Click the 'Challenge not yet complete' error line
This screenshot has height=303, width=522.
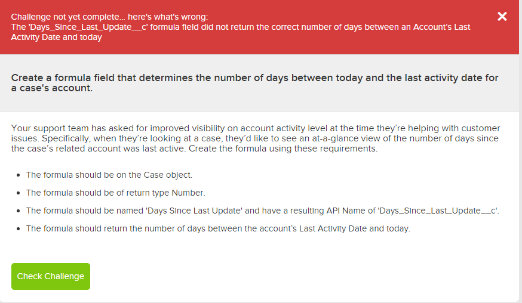109,17
